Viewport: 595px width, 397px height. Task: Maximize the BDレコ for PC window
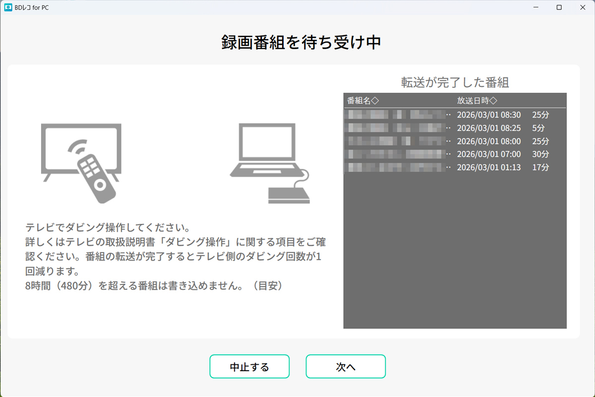(x=560, y=7)
